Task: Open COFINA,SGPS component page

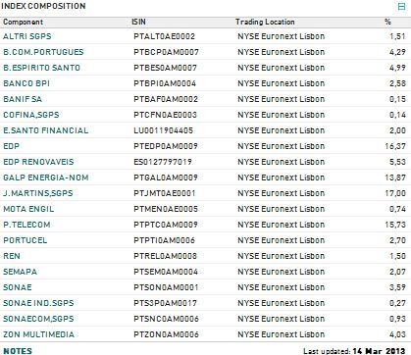Action: [x=31, y=115]
